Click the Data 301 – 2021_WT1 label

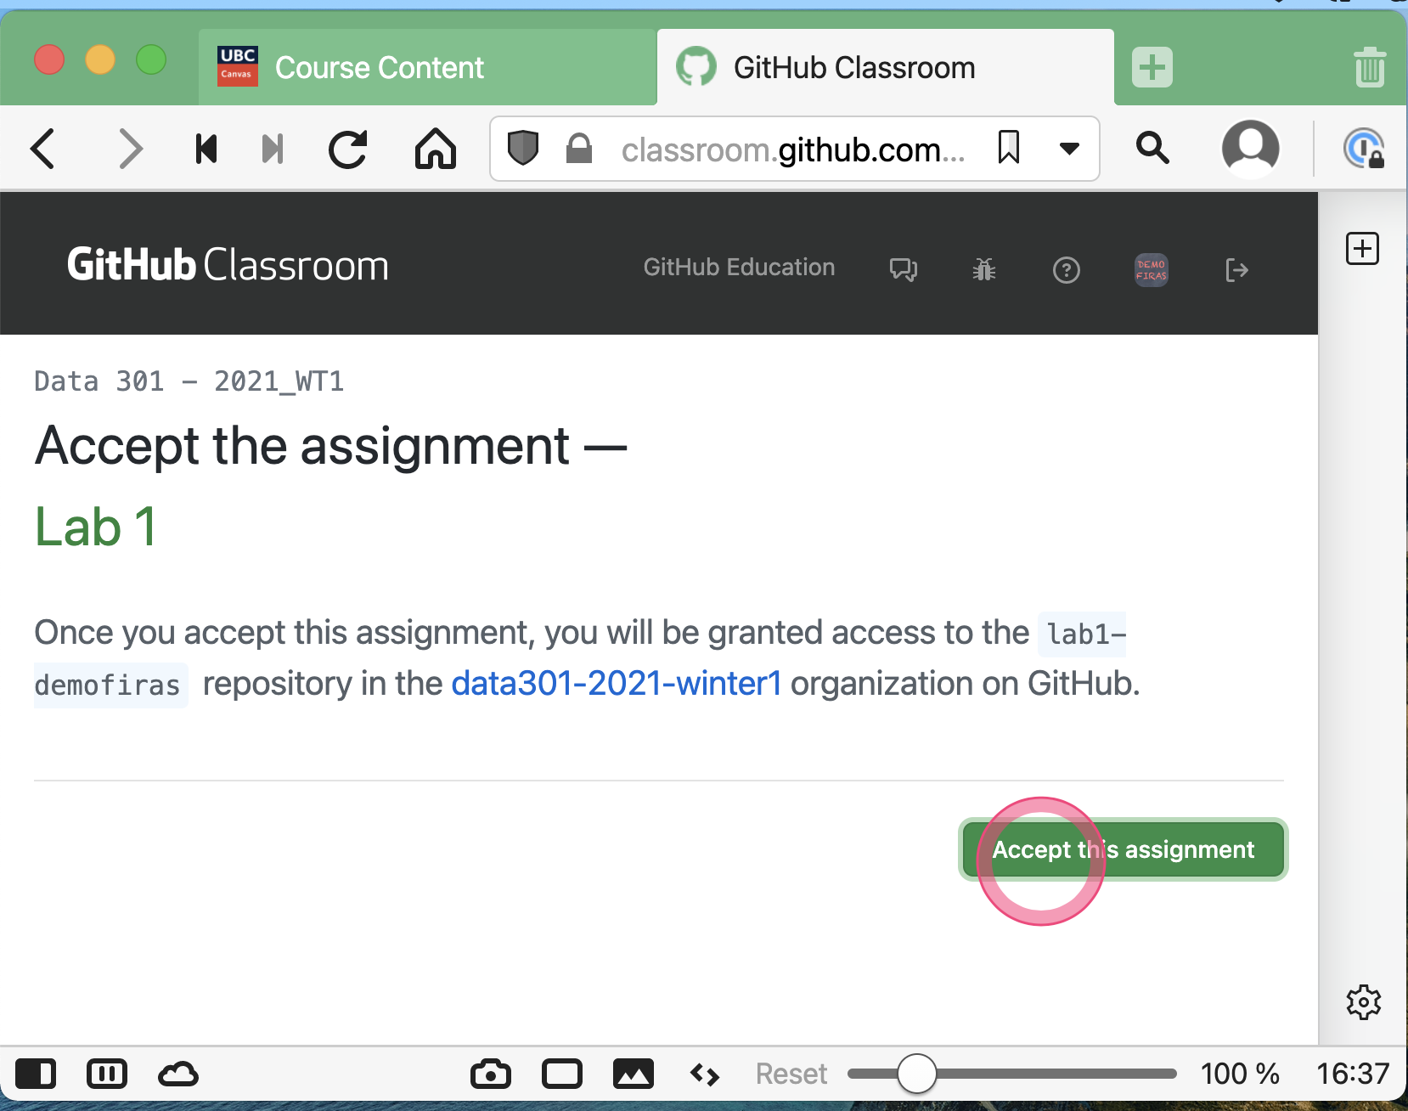tap(189, 381)
